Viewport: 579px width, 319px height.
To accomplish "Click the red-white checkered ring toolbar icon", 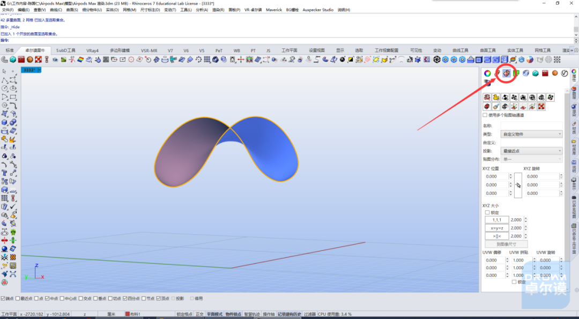I will (39, 60).
